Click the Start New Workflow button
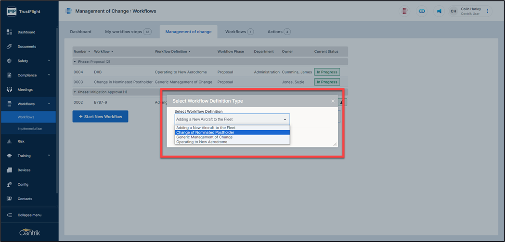 100,116
